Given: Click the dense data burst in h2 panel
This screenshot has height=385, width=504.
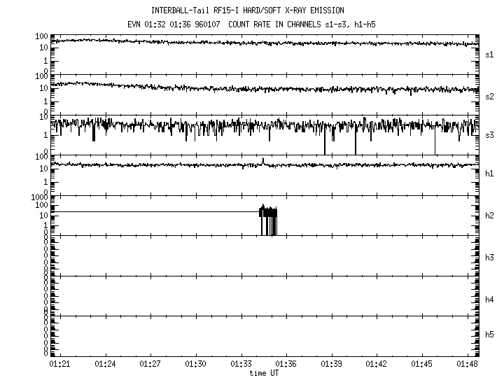Looking at the screenshot, I should click(x=268, y=218).
